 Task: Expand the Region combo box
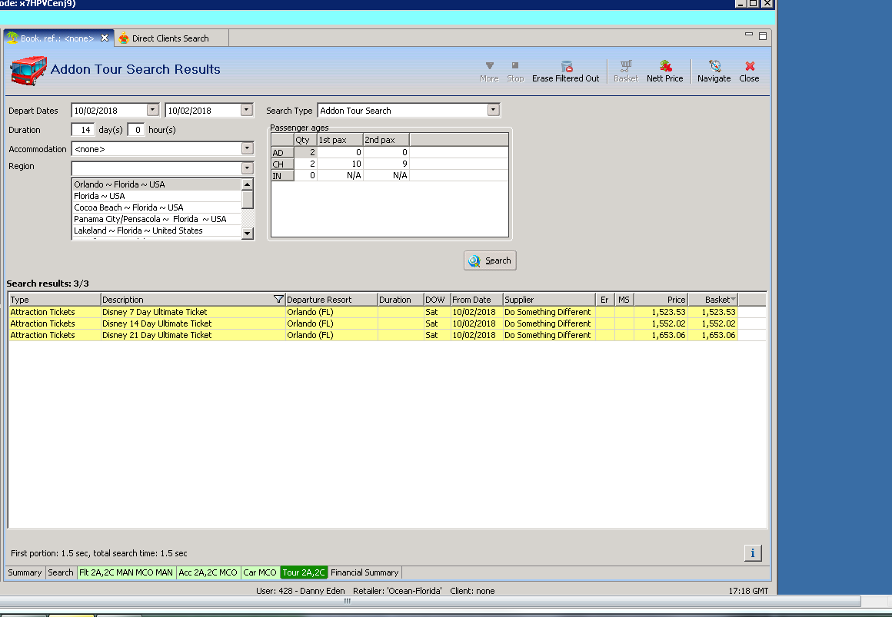tap(247, 168)
